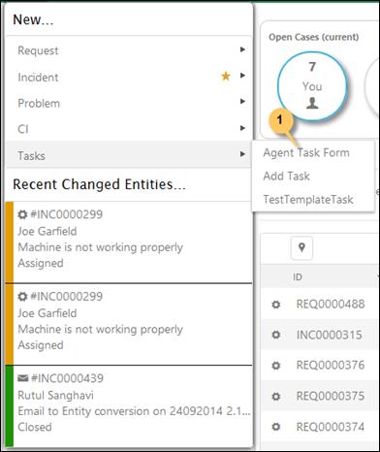Open the Incident submenu

[x=129, y=77]
